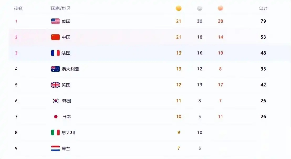Click the France flag icon

pyautogui.click(x=55, y=53)
